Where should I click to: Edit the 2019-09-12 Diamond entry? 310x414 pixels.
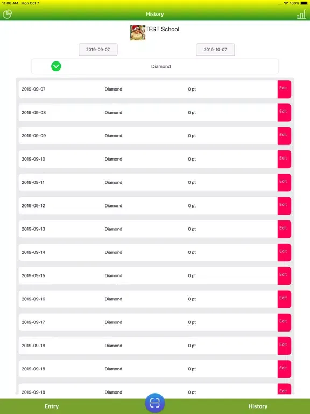[x=284, y=206]
